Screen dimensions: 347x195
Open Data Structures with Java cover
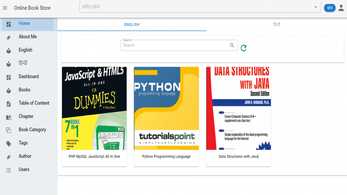(239, 108)
